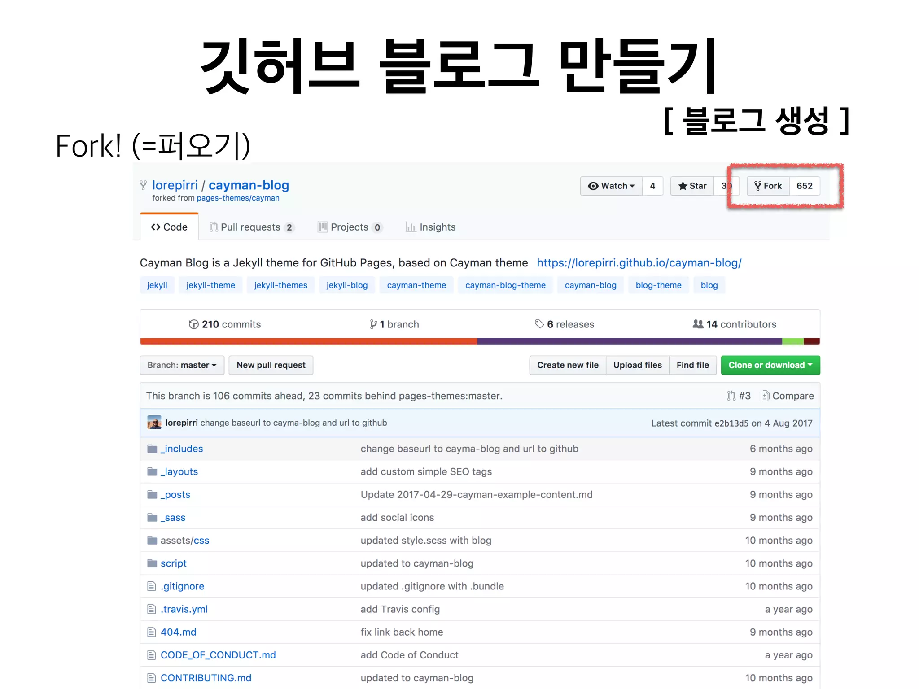Click the New pull request button
The width and height of the screenshot is (919, 689).
[x=271, y=365]
